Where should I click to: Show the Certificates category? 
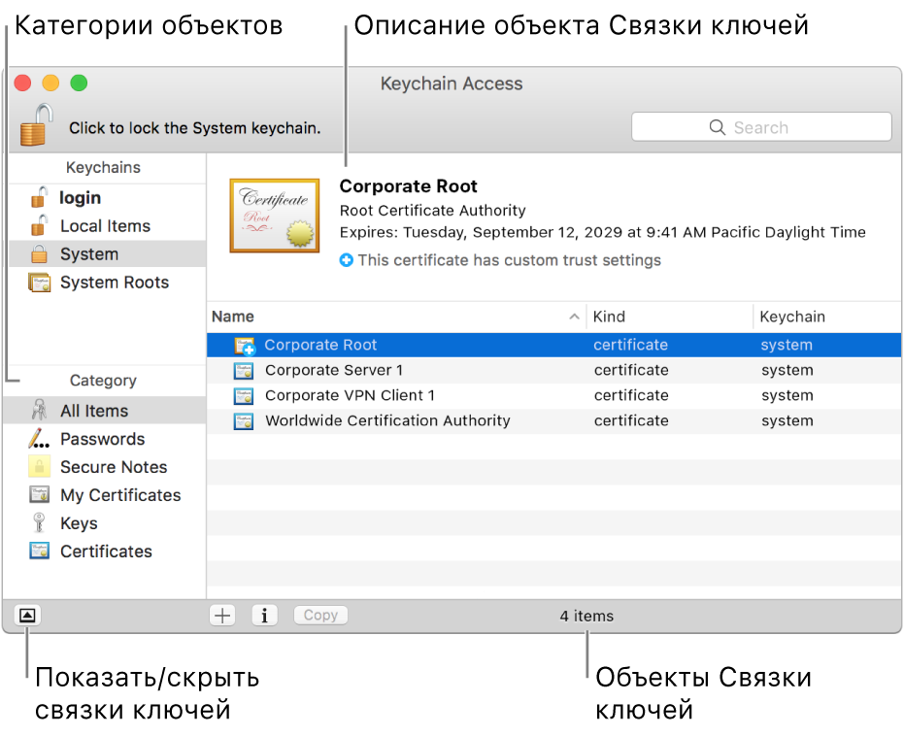104,552
